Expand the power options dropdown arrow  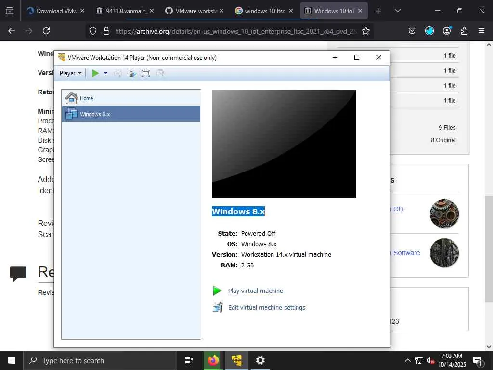[105, 73]
